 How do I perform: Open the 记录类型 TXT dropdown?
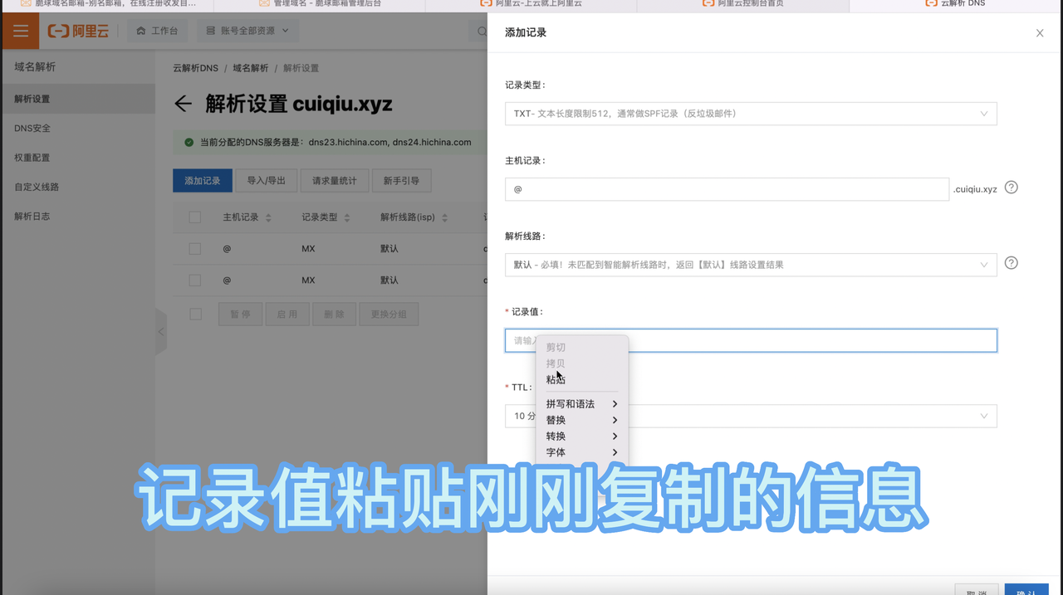(751, 114)
